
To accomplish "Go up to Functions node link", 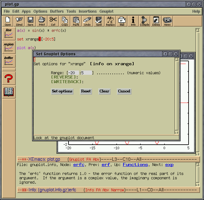I will 135,165.
